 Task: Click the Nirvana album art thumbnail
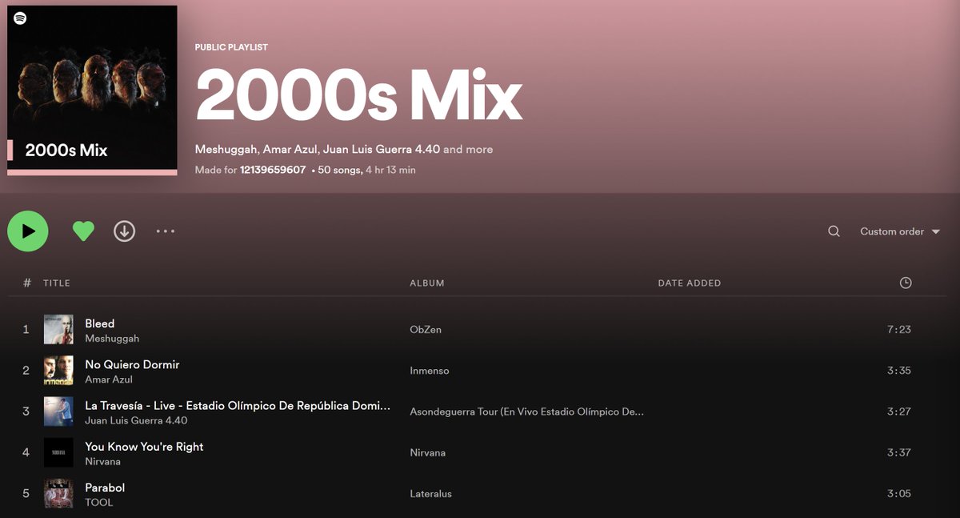click(x=58, y=452)
